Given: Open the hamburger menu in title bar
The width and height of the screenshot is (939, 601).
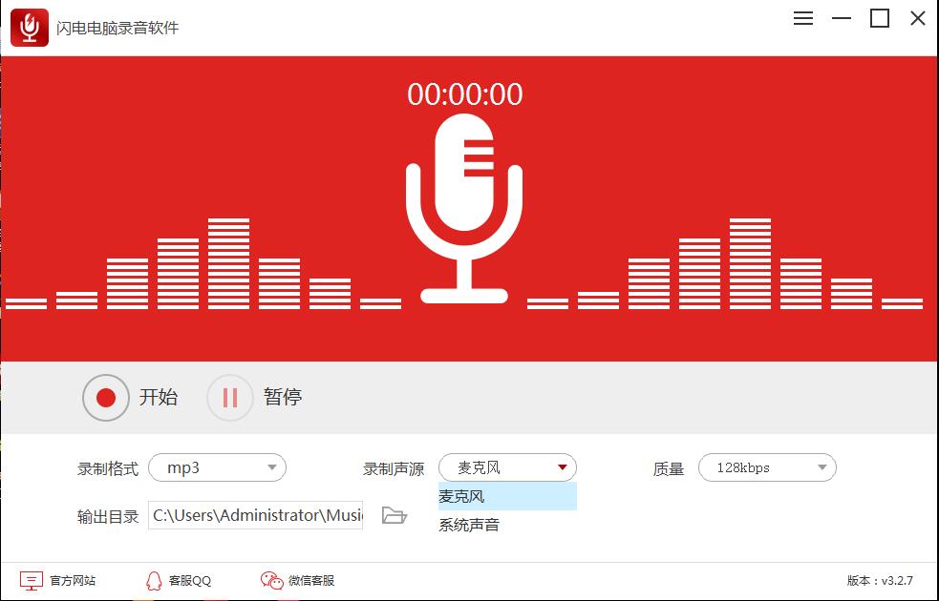Looking at the screenshot, I should [803, 18].
